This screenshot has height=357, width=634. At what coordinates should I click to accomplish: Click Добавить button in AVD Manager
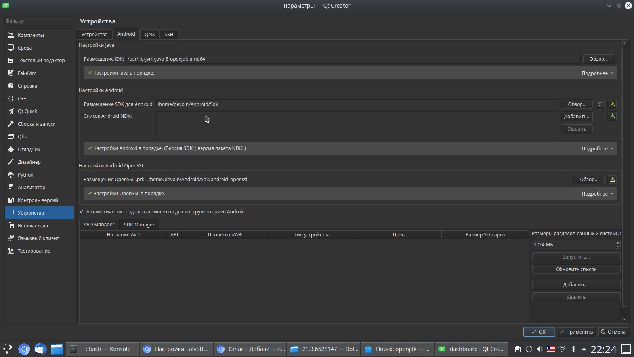pos(576,284)
